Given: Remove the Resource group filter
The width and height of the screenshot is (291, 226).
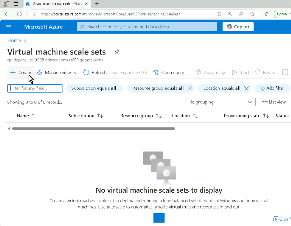Looking at the screenshot, I should (x=190, y=88).
